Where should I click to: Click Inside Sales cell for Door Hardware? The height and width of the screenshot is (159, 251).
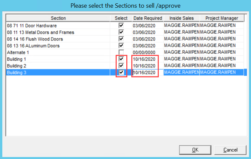click(181, 25)
